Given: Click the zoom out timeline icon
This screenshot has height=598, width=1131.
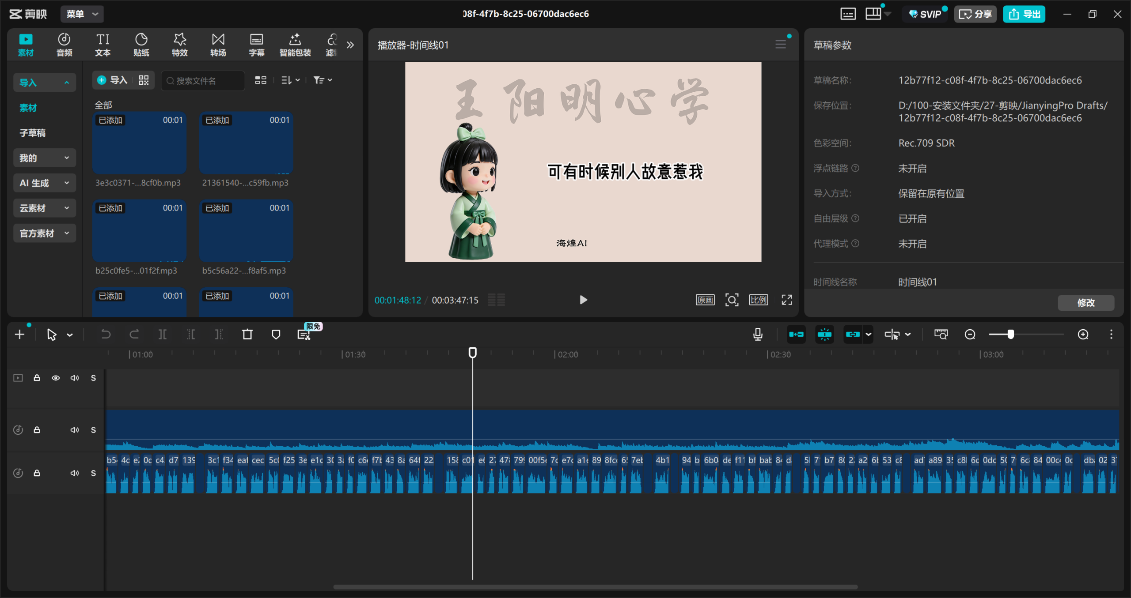Looking at the screenshot, I should pyautogui.click(x=970, y=335).
